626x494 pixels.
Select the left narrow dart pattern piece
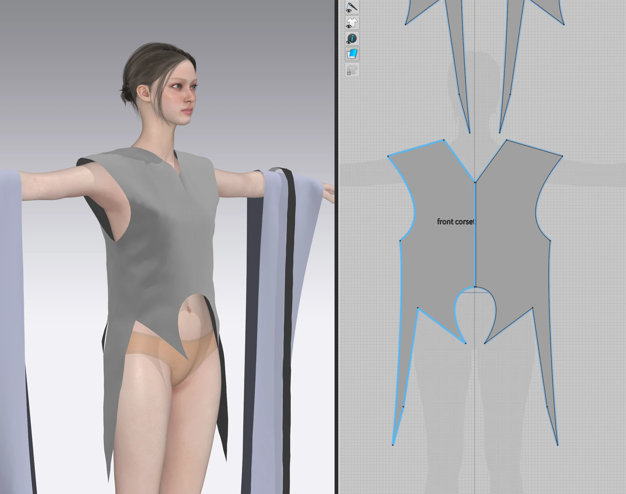[x=458, y=59]
